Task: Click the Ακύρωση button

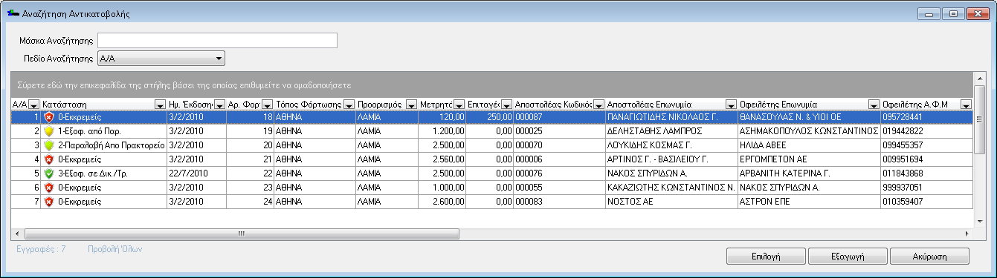Action: click(x=929, y=256)
